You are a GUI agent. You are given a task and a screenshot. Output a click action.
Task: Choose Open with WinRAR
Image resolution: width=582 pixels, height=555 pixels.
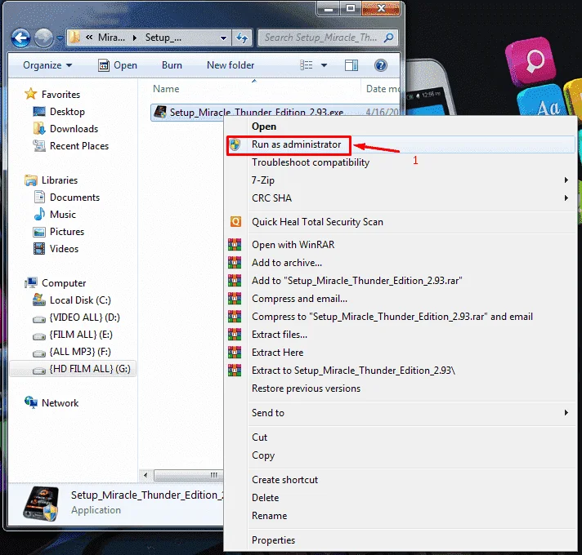(x=401, y=245)
